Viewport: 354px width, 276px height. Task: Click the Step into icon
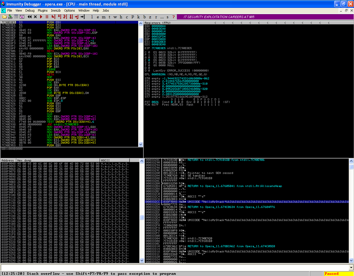click(53, 17)
